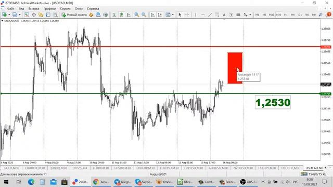
Task: Click the Zoom Out magnifier
Action: [x=144, y=15]
